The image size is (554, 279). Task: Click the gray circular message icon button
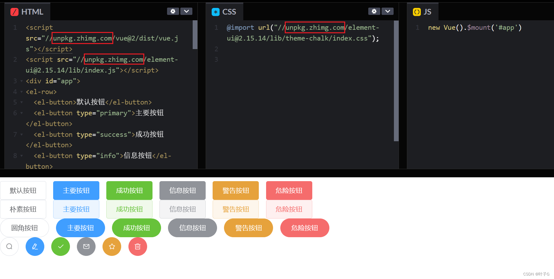86,246
